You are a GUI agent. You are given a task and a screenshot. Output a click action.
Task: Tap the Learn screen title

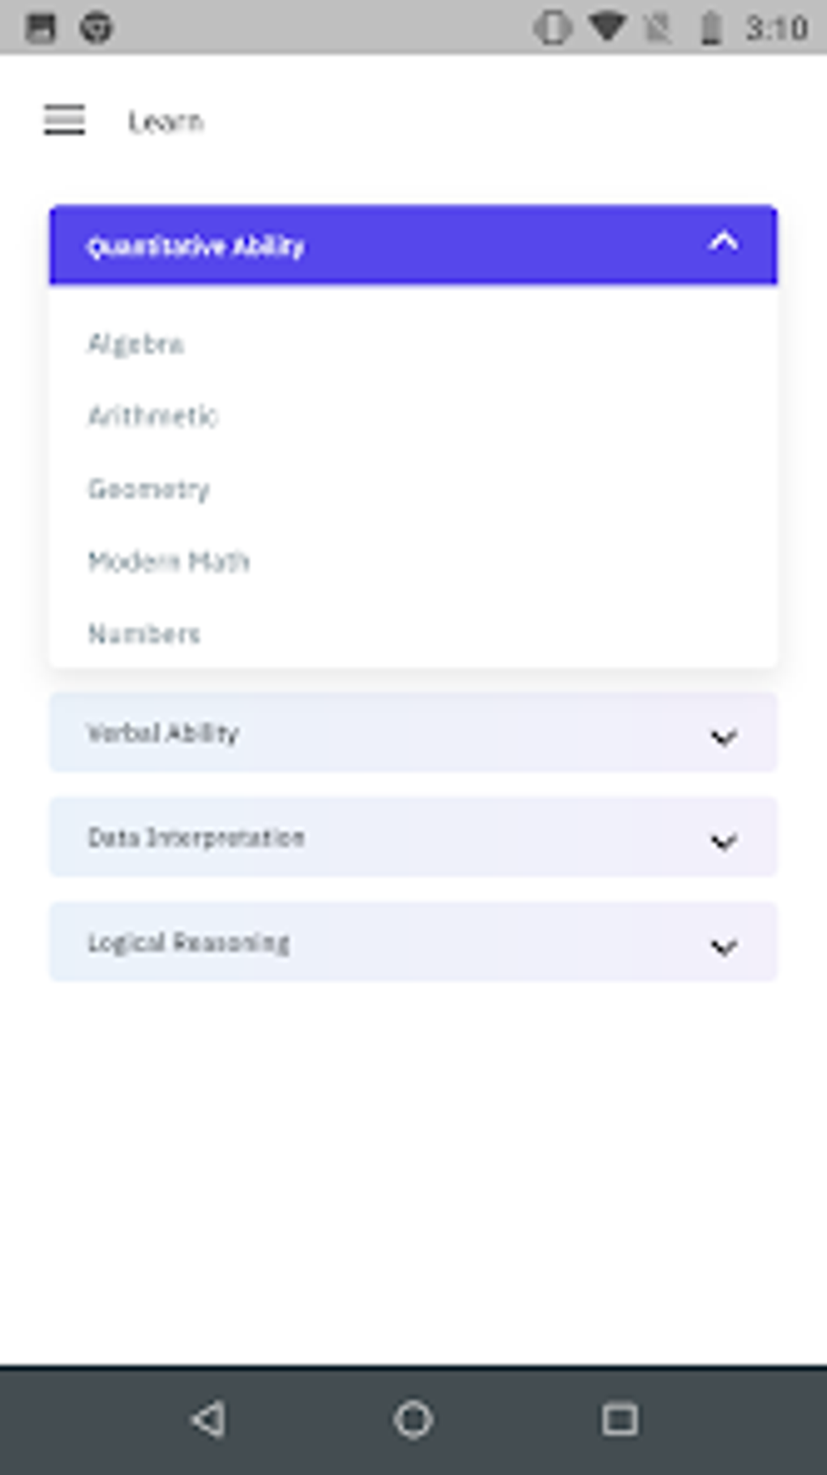pyautogui.click(x=166, y=120)
